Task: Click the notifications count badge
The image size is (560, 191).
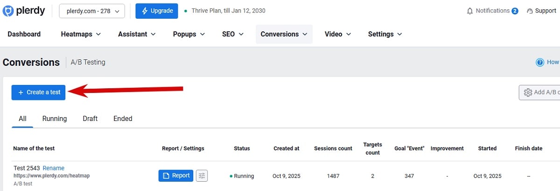Action: point(515,11)
